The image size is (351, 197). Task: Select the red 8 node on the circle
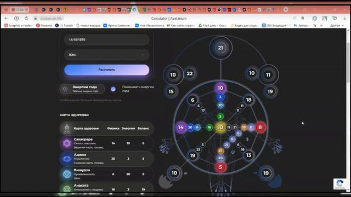point(260,128)
